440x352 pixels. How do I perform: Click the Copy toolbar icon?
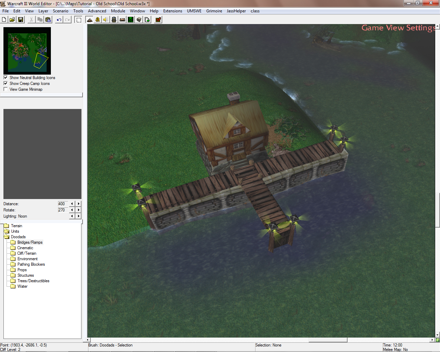(40, 20)
